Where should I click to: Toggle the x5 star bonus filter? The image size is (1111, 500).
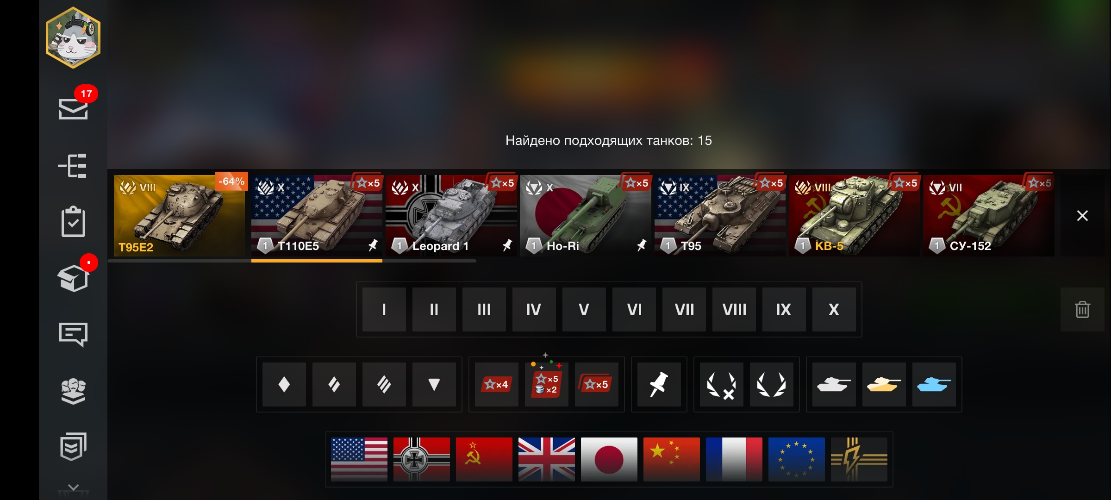[x=597, y=384]
